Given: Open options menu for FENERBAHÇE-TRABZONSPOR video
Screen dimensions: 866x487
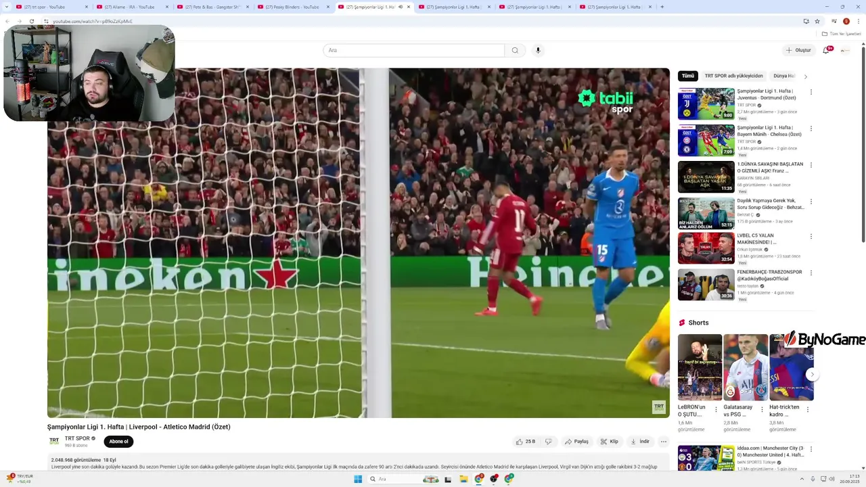Looking at the screenshot, I should 811,273.
